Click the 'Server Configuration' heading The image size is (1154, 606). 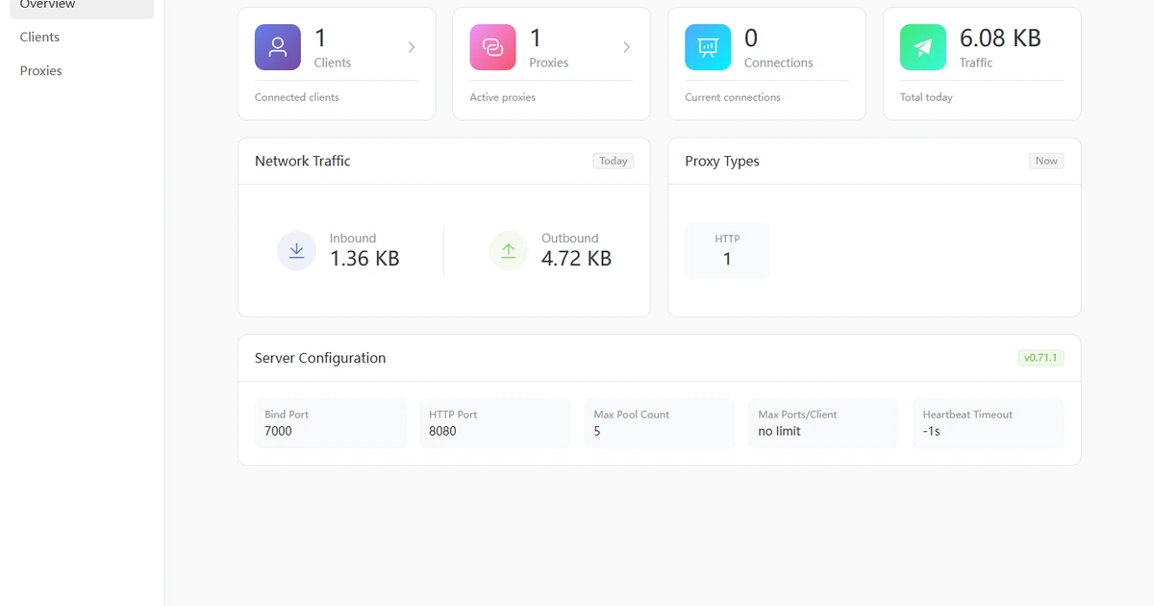tap(320, 358)
